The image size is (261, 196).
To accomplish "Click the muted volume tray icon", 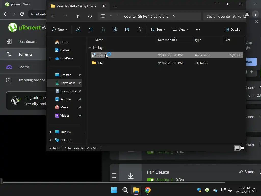I will point(230,190).
